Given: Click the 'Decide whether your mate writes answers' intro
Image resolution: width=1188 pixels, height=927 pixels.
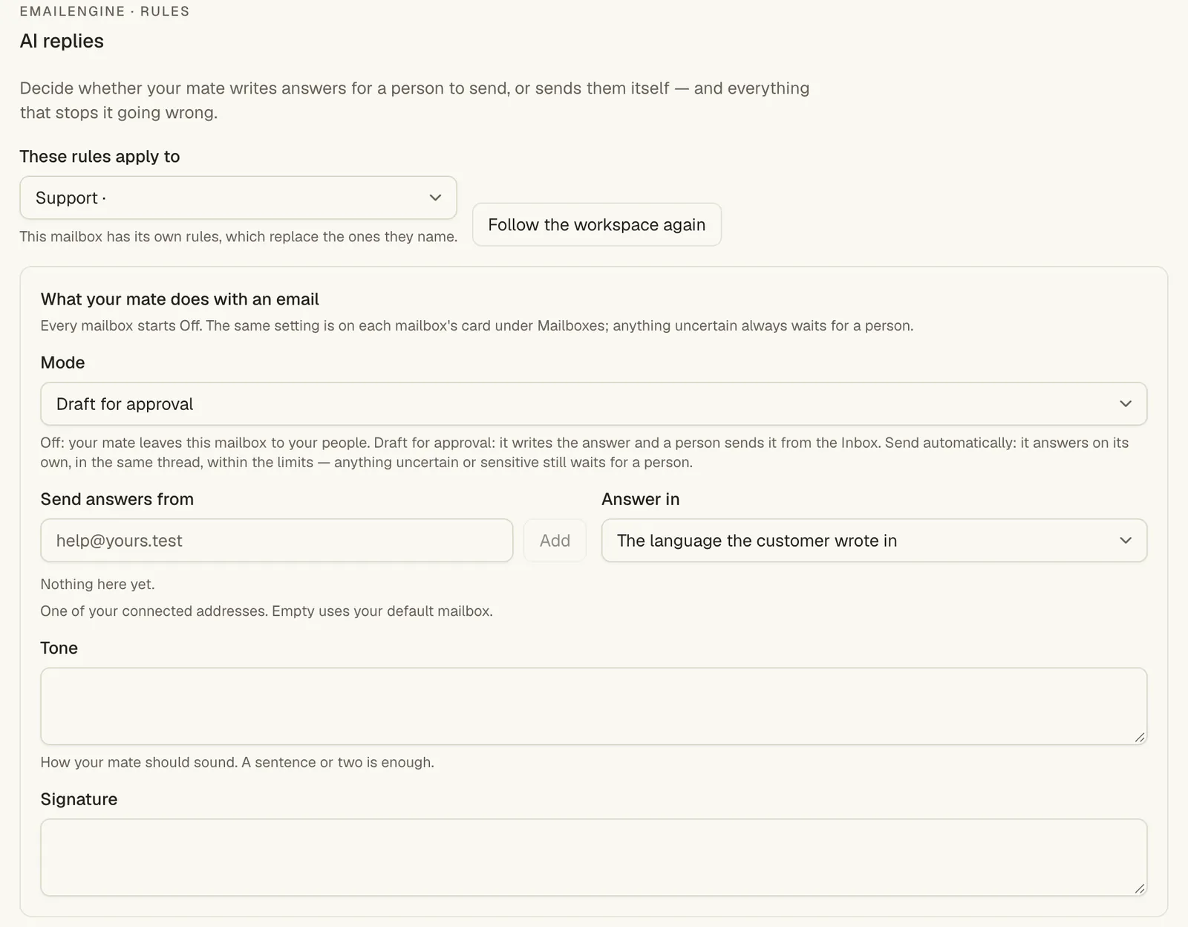Looking at the screenshot, I should pyautogui.click(x=414, y=100).
